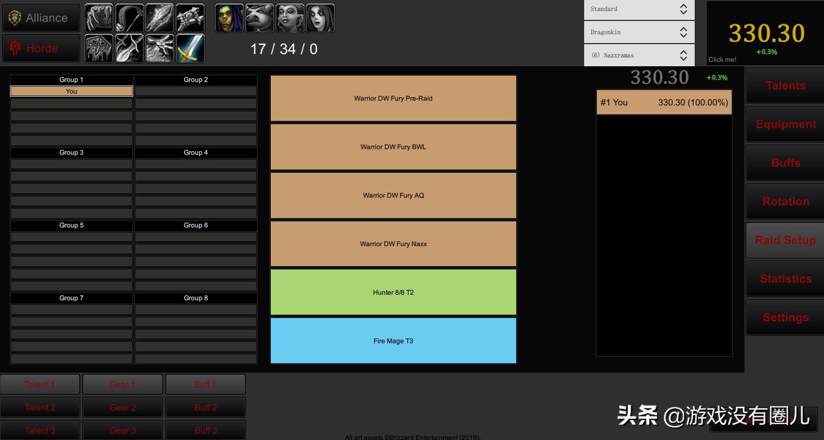Click the "Group 3" header
The height and width of the screenshot is (440, 824).
[x=72, y=152]
